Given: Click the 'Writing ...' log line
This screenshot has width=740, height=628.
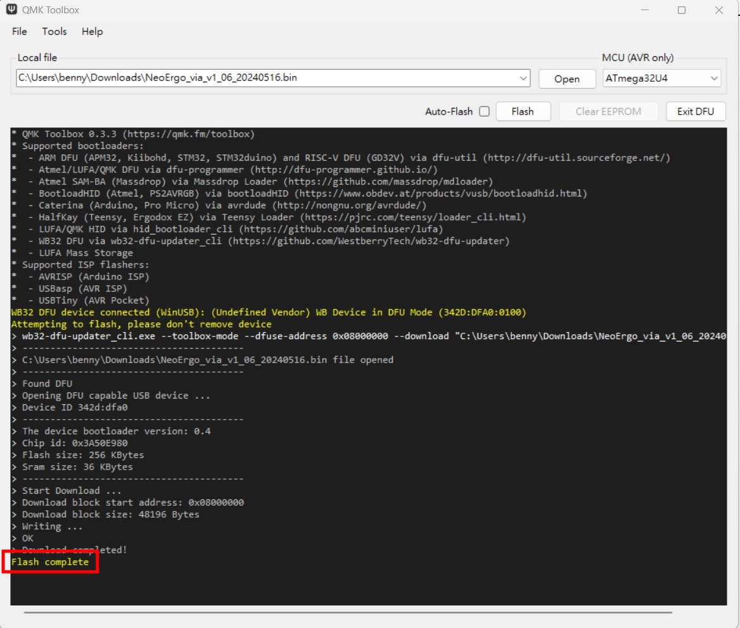Looking at the screenshot, I should pyautogui.click(x=47, y=527).
